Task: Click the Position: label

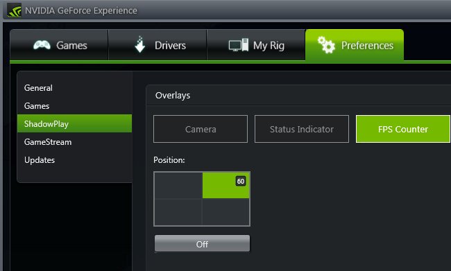Action: click(169, 160)
